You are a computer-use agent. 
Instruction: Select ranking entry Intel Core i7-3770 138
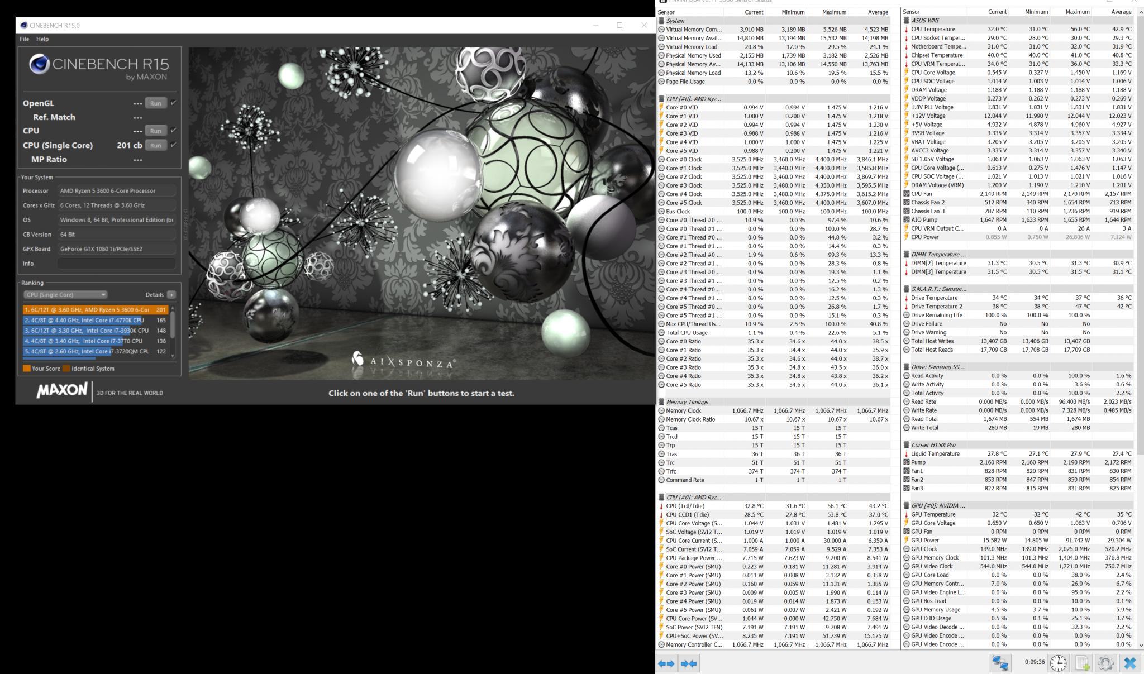pos(96,341)
